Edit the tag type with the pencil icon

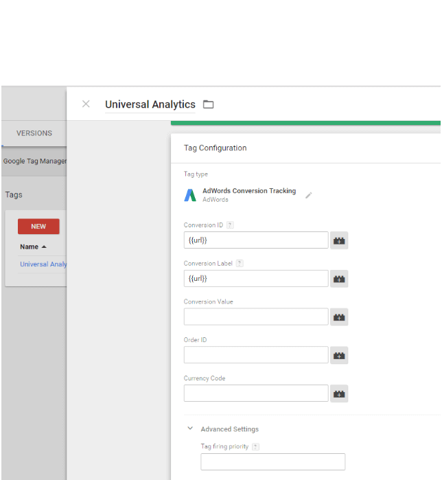click(309, 195)
